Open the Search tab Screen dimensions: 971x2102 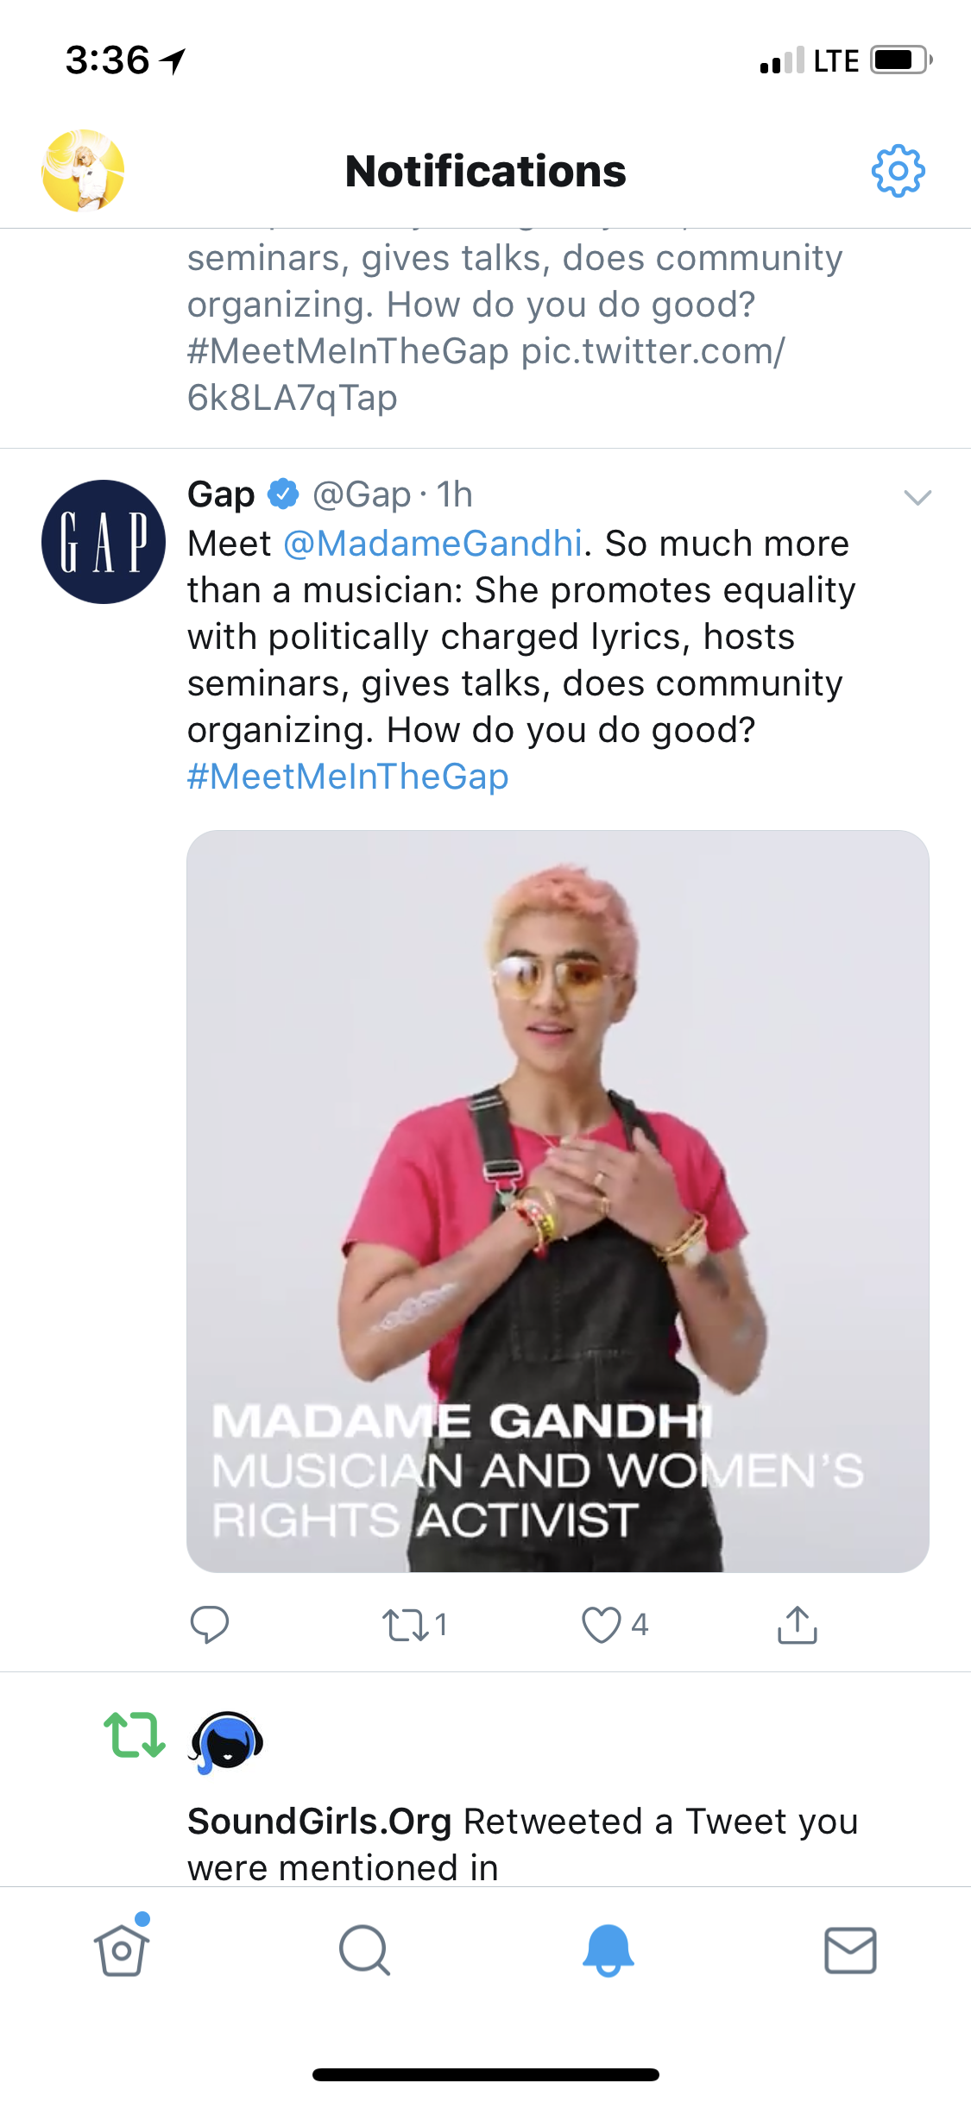364,1950
